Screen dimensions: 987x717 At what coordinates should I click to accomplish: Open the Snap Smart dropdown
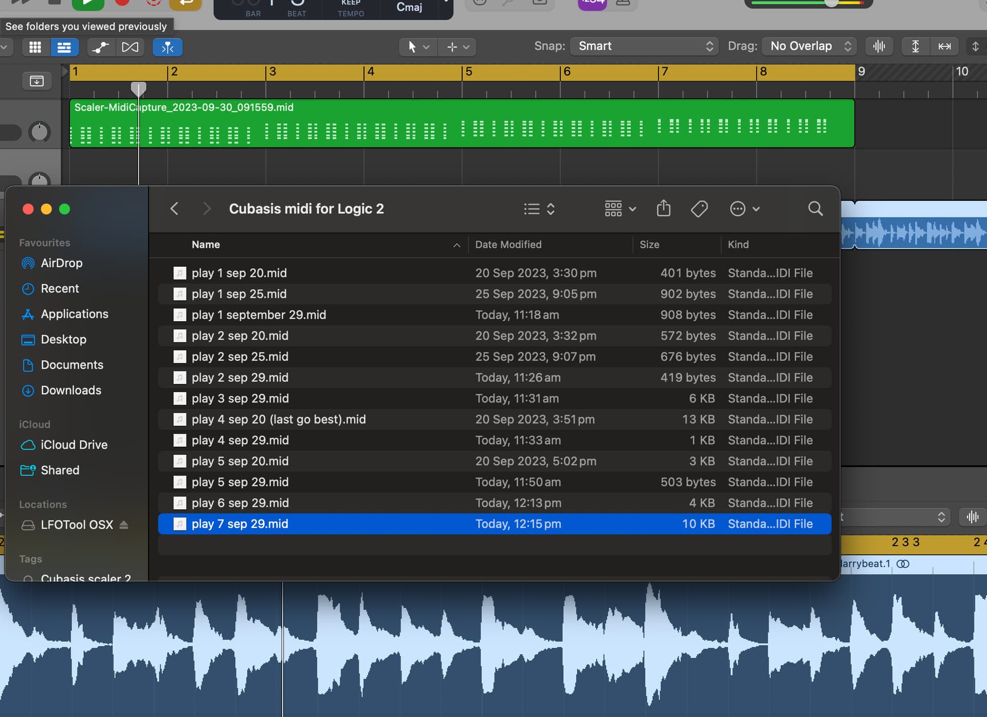tap(645, 46)
